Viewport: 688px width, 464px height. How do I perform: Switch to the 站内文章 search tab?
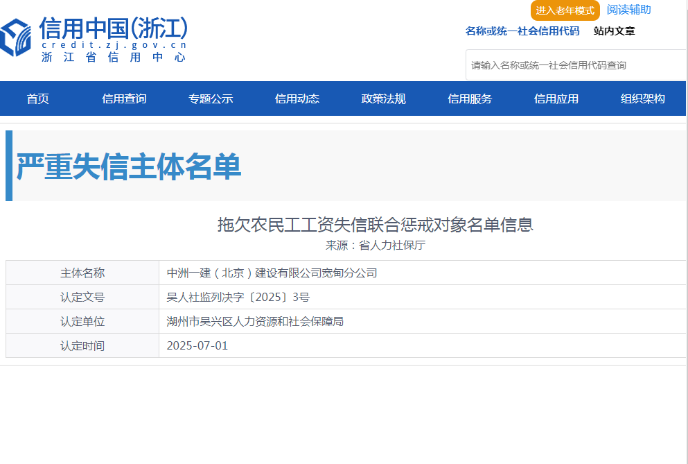tap(615, 31)
